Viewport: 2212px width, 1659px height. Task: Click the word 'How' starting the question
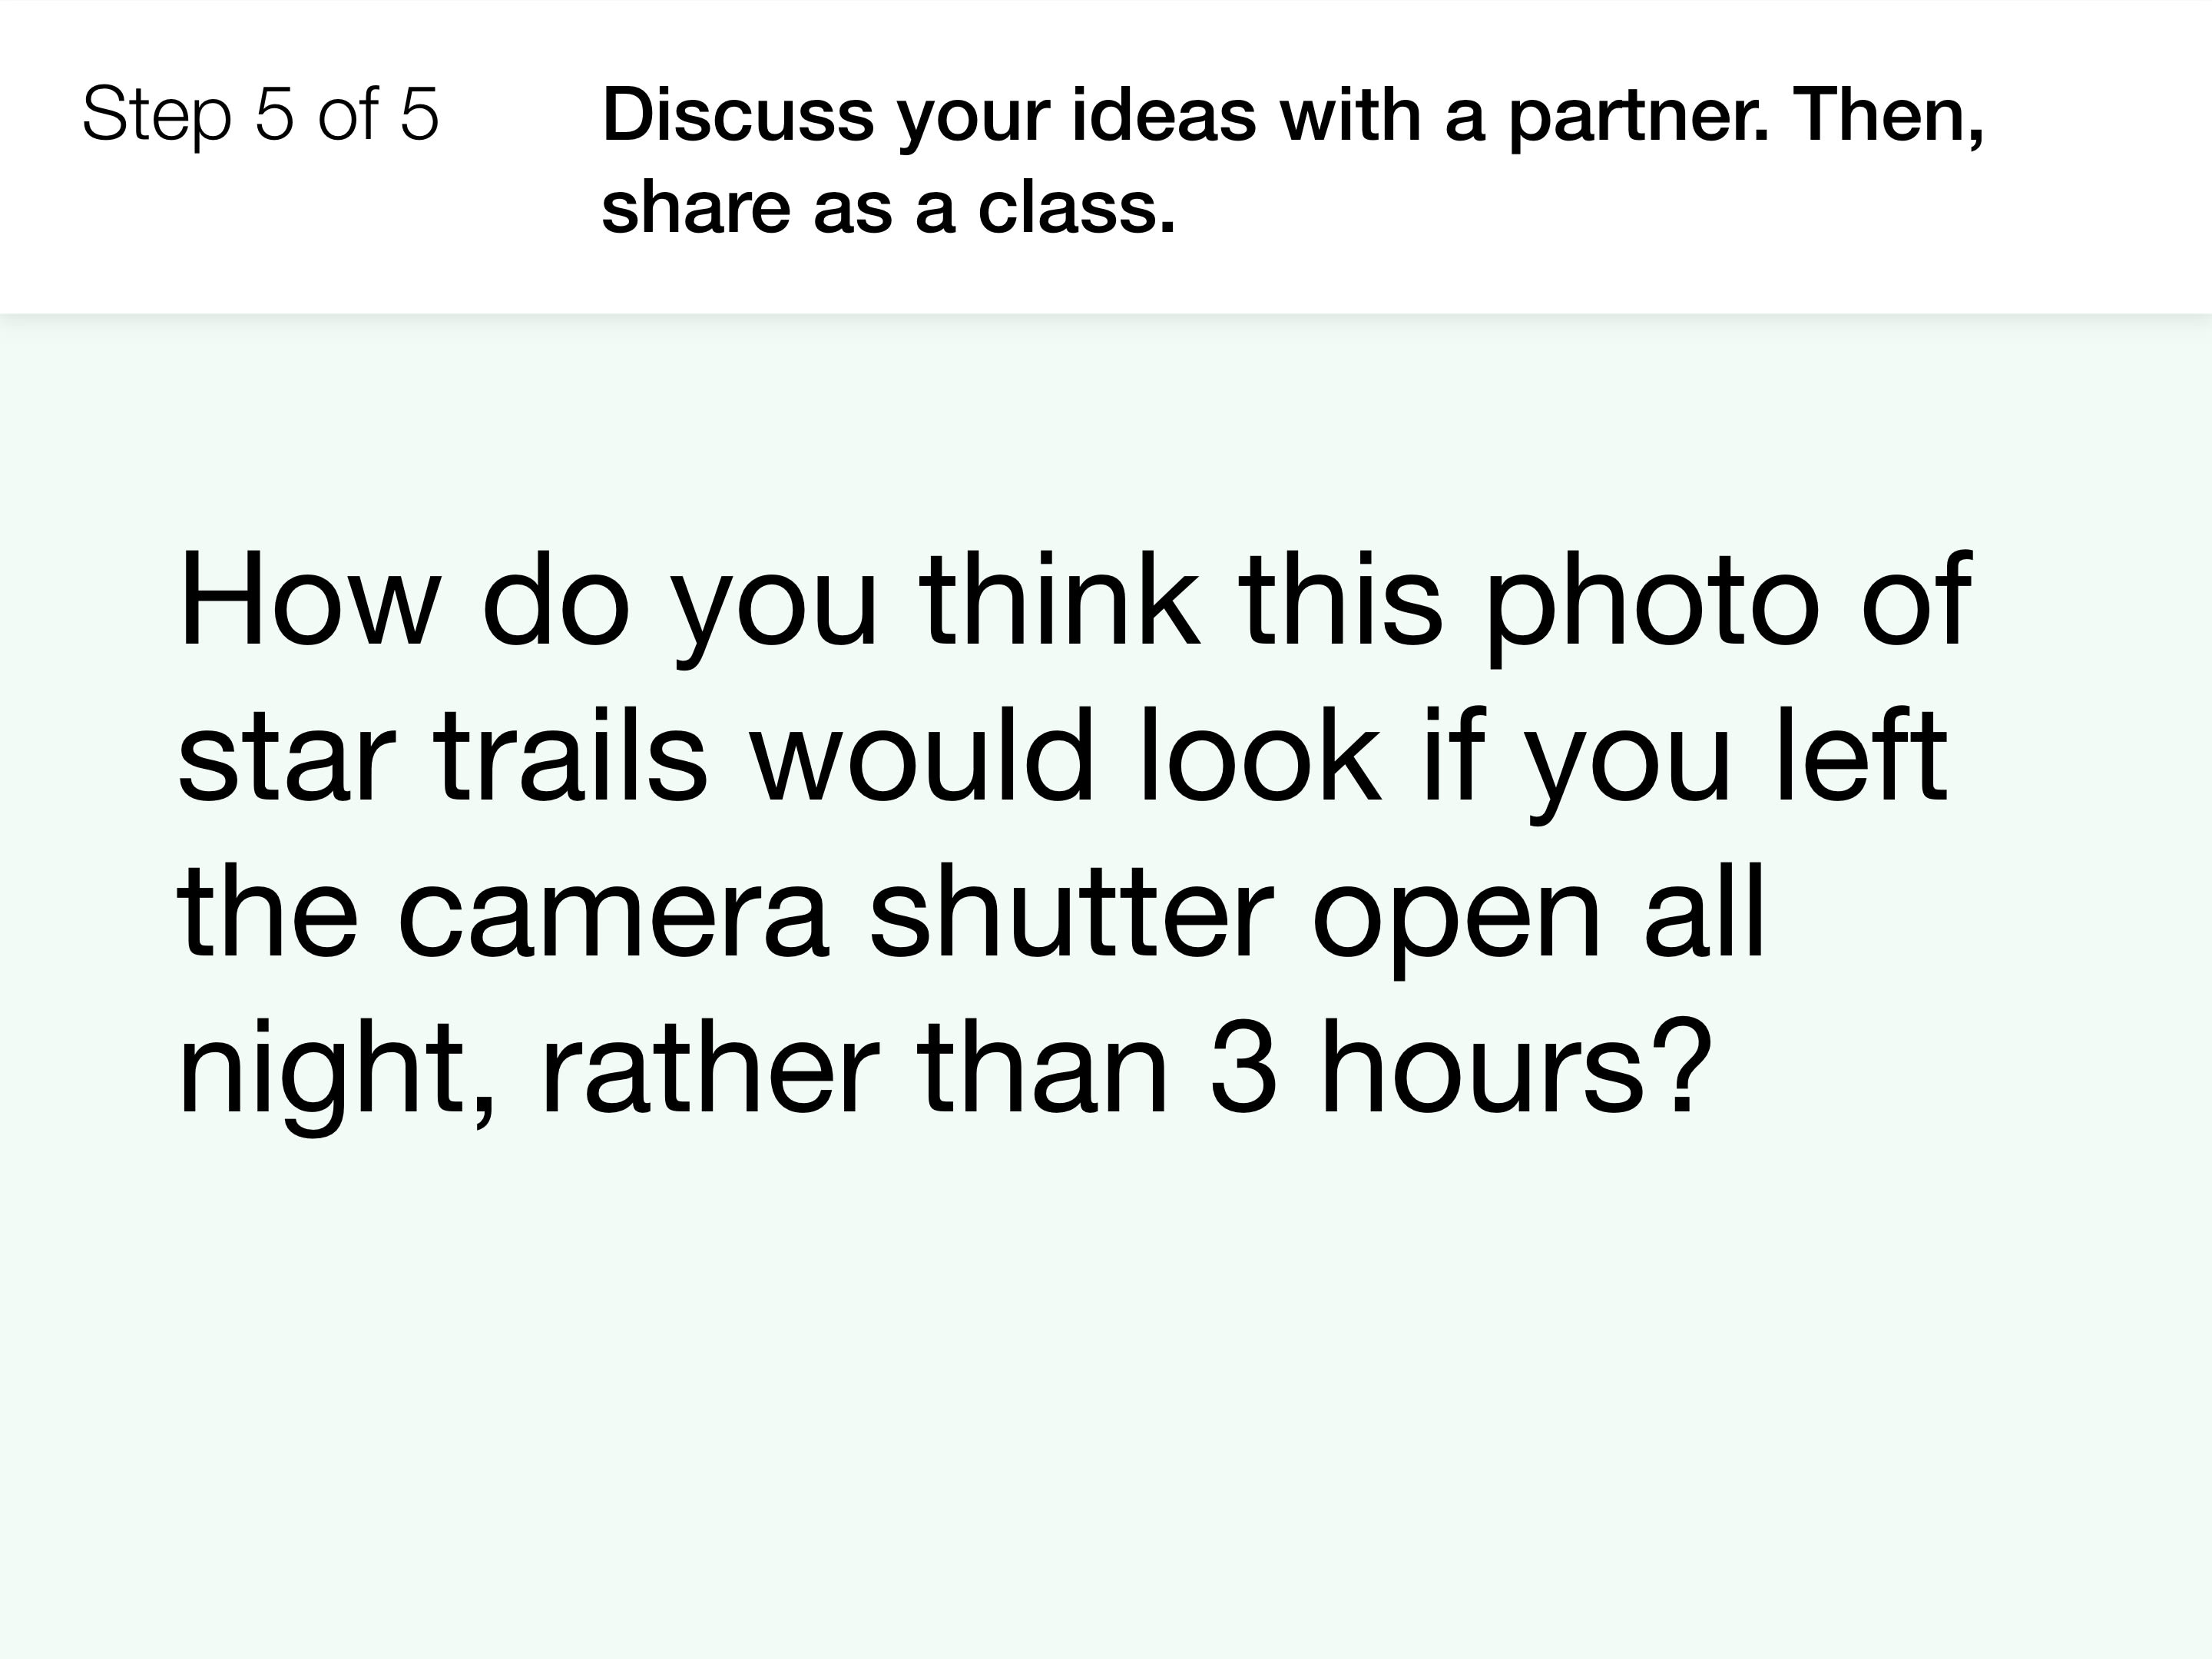(x=309, y=600)
